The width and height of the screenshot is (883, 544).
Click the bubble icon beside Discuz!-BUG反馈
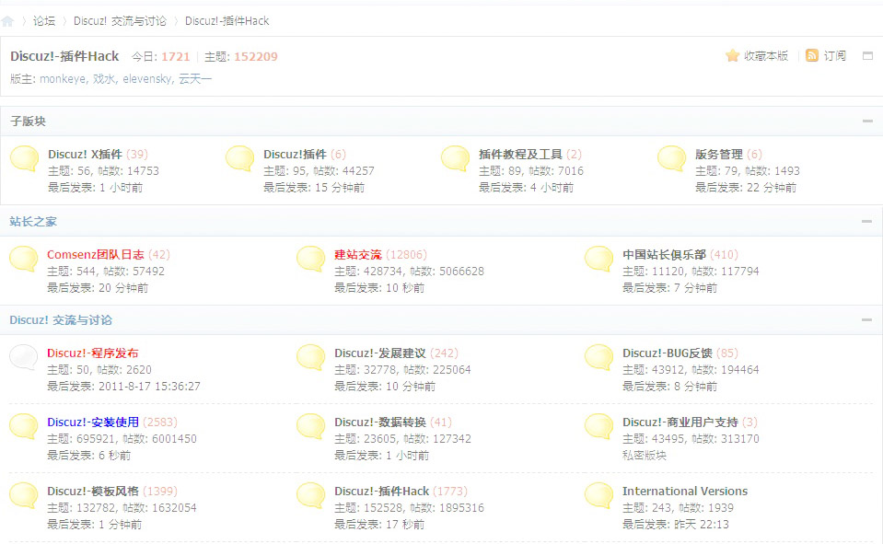[x=599, y=357]
